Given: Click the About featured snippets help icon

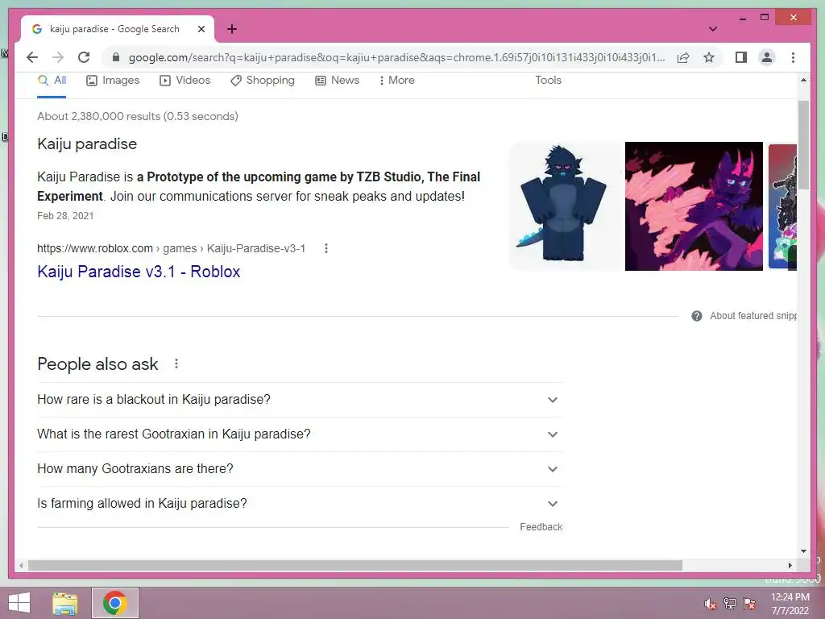Looking at the screenshot, I should [x=697, y=316].
